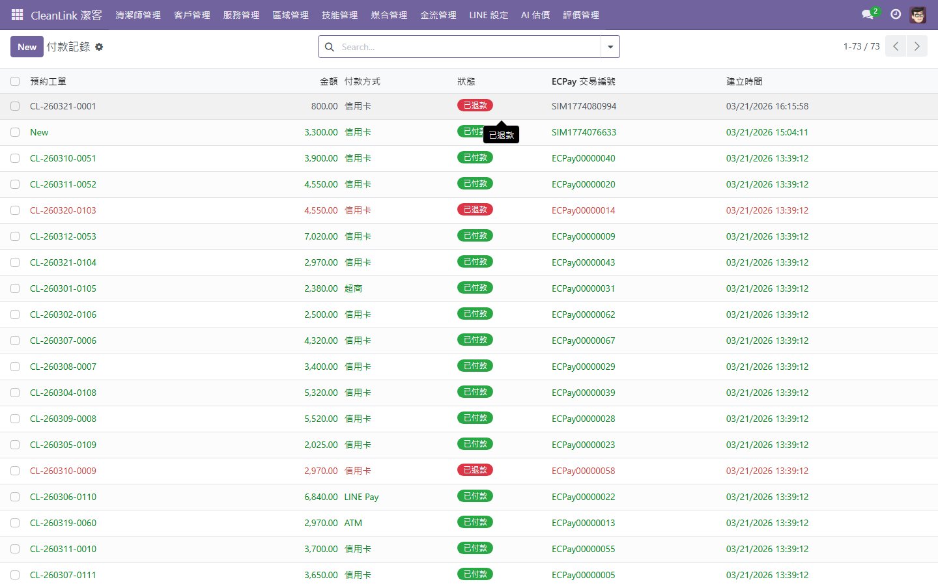Click the New button
938x586 pixels.
27,47
